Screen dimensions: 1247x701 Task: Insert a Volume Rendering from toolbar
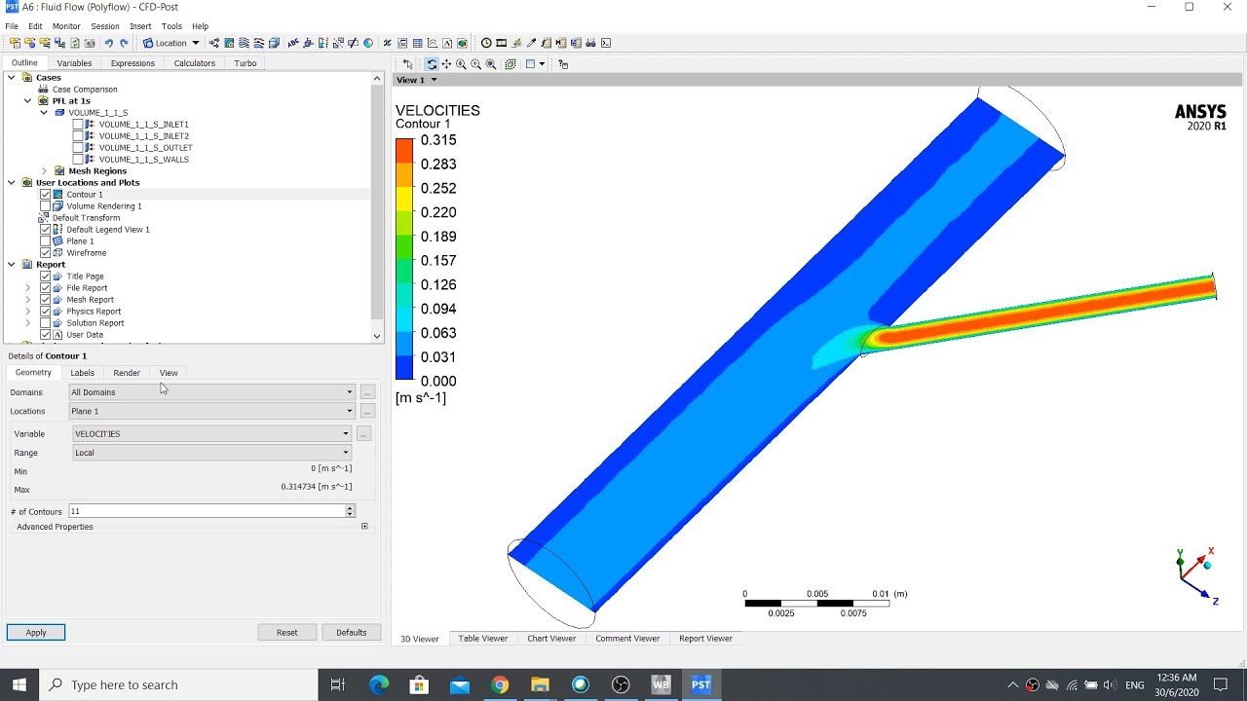274,43
